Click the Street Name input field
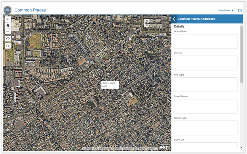The width and height of the screenshot is (247, 154). point(205,106)
